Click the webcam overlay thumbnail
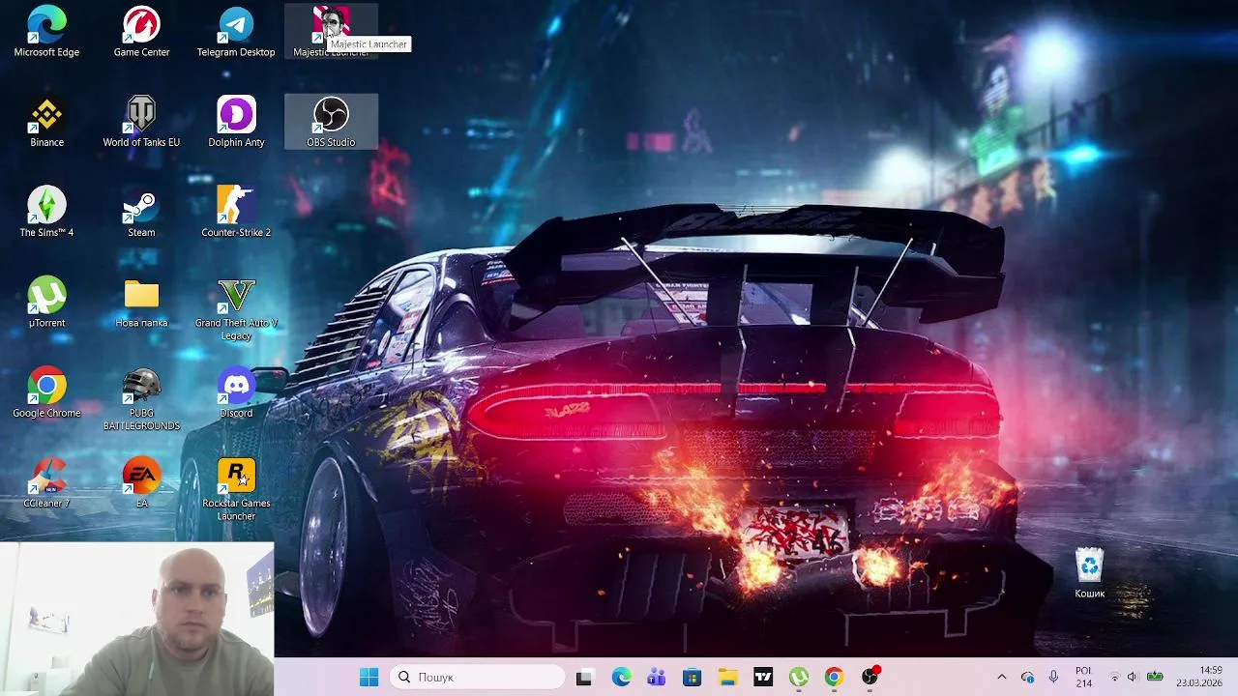Viewport: 1238px width, 696px height. pyautogui.click(x=137, y=619)
